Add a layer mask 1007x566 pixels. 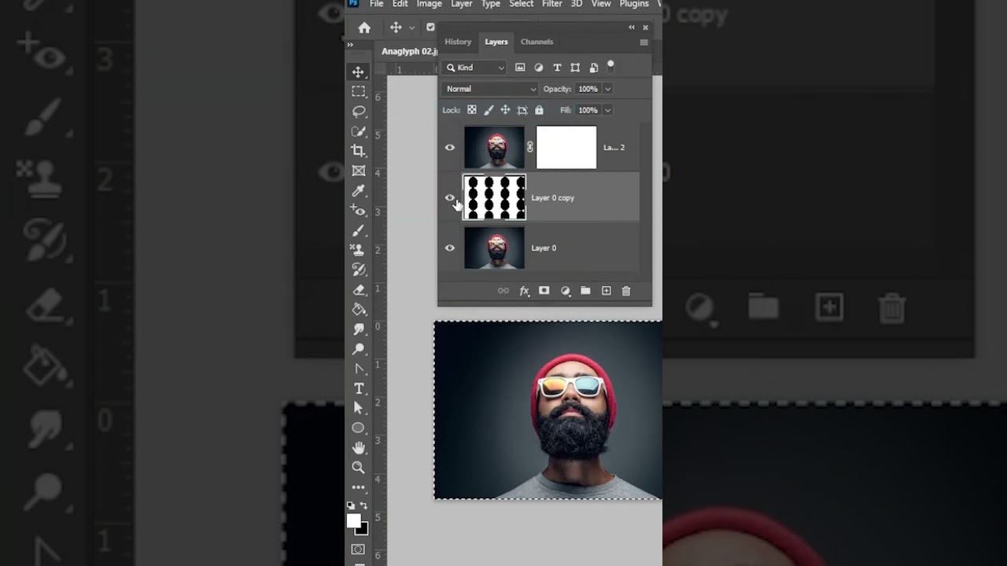[544, 291]
